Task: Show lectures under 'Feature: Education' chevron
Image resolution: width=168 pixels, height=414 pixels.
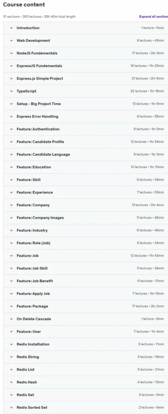Action: [x=11, y=167]
